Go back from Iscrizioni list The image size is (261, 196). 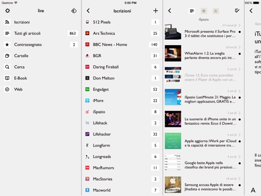click(x=88, y=11)
